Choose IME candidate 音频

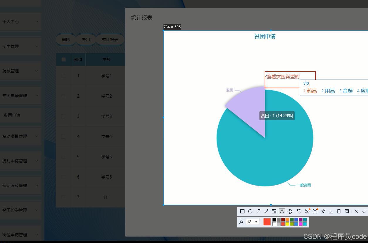click(x=346, y=91)
